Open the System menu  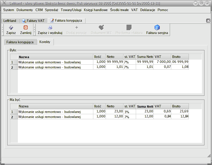pyautogui.click(x=9, y=10)
